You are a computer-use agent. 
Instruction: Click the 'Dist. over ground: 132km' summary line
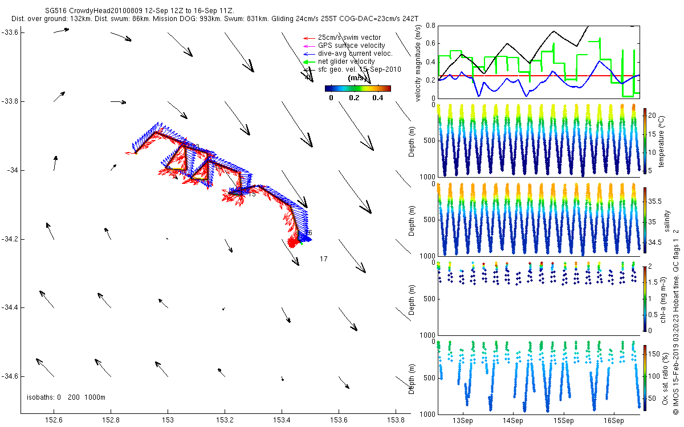tap(214, 19)
